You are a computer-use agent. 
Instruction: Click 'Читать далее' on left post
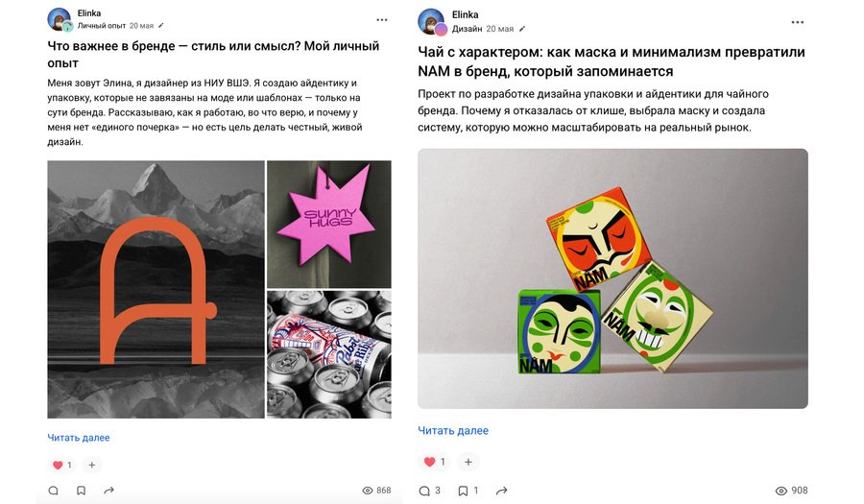coord(79,438)
